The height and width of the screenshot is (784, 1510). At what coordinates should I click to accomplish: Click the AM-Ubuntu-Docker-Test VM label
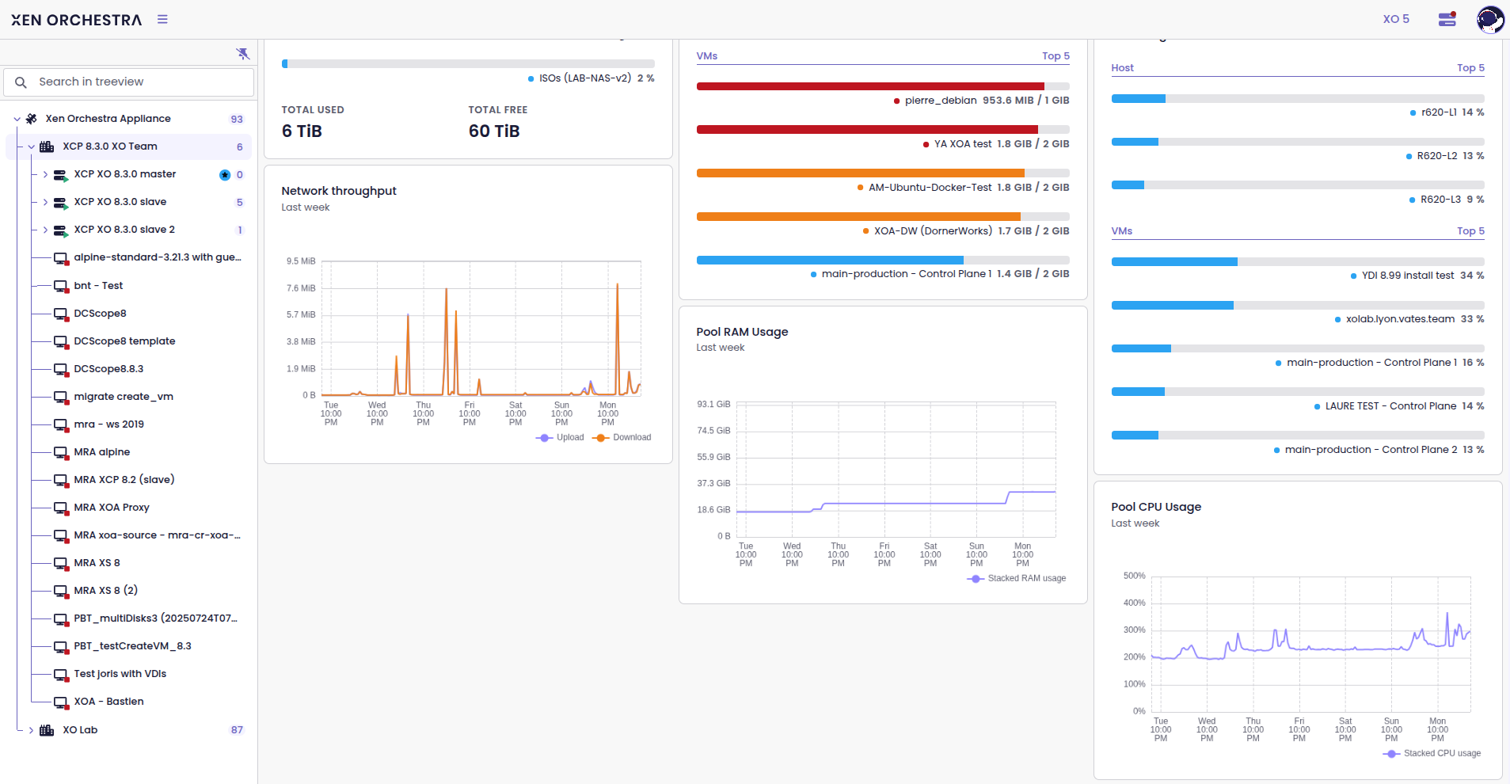coord(930,188)
